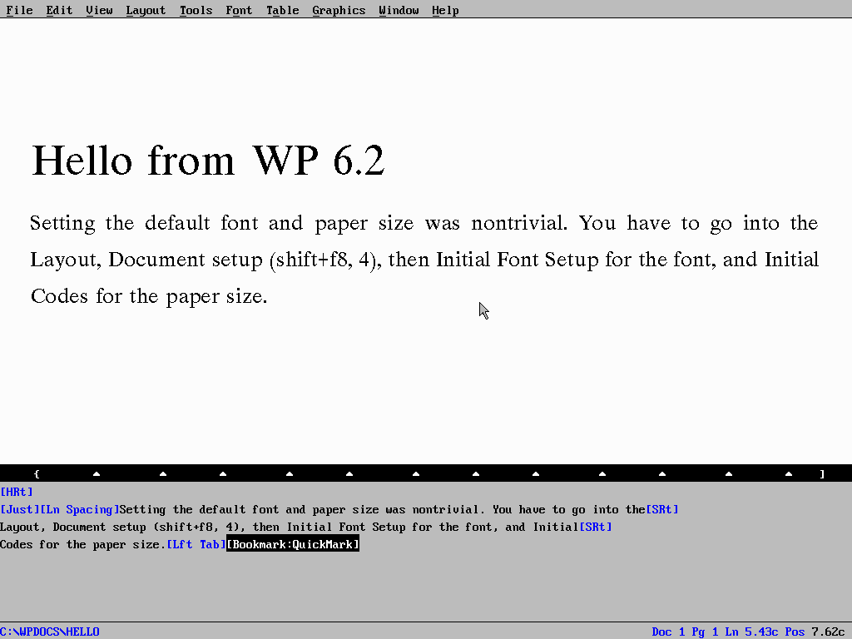
Task: Select the first [SRt] soft return code
Action: tap(661, 509)
